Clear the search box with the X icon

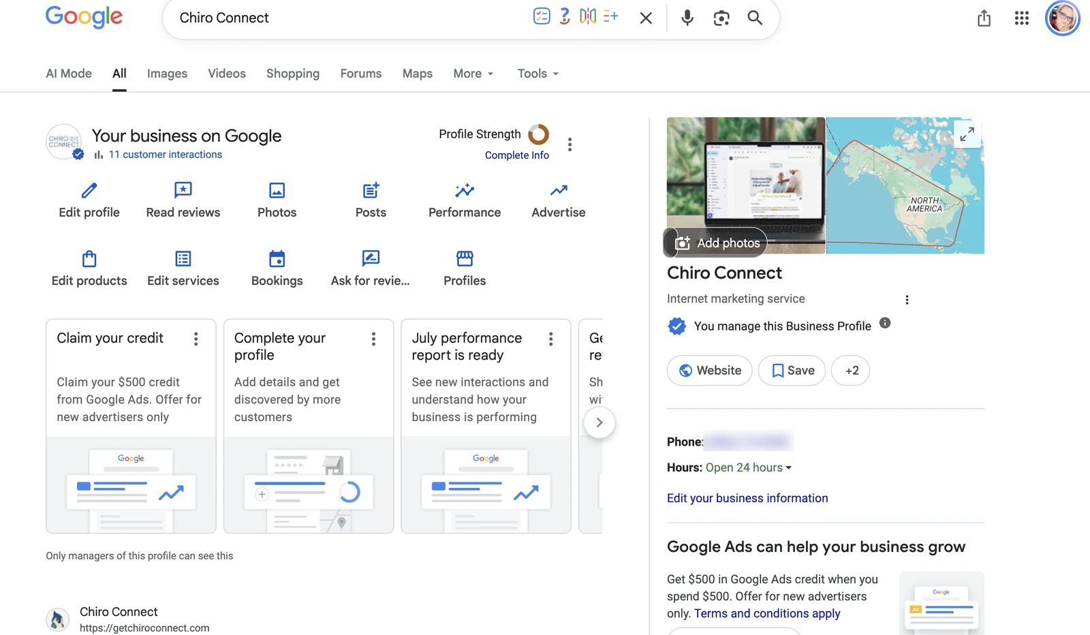click(646, 18)
